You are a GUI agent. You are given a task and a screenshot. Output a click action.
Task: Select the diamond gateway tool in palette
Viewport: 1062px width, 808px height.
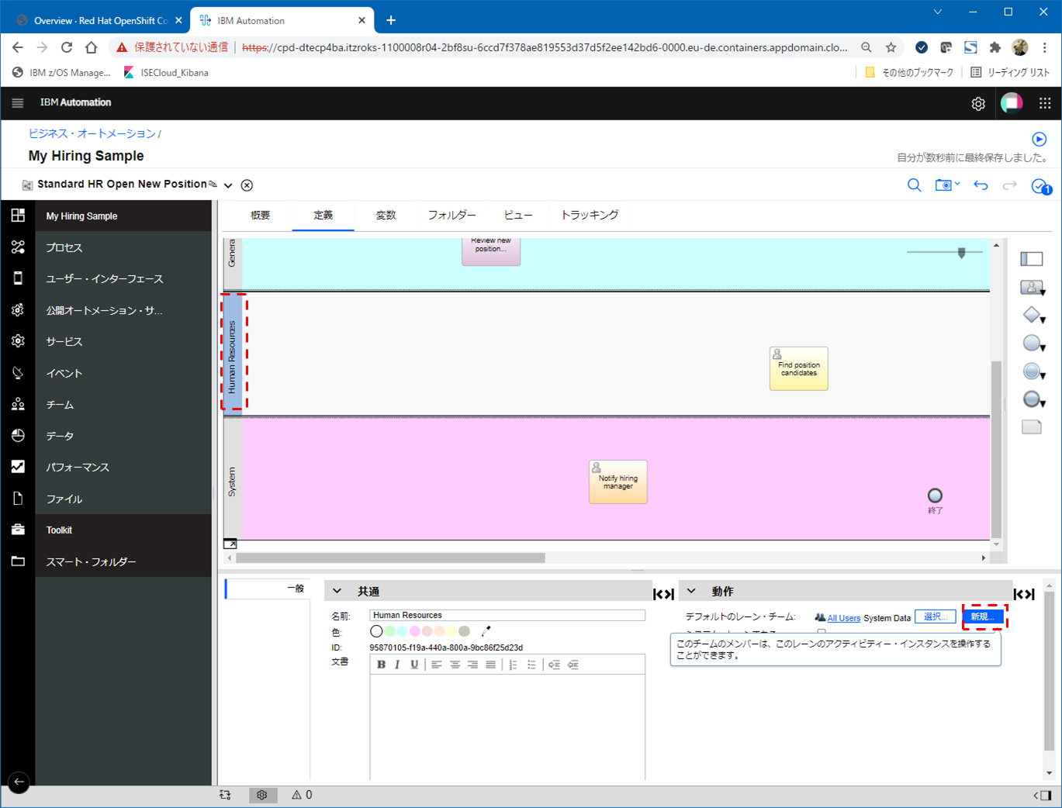(x=1031, y=315)
